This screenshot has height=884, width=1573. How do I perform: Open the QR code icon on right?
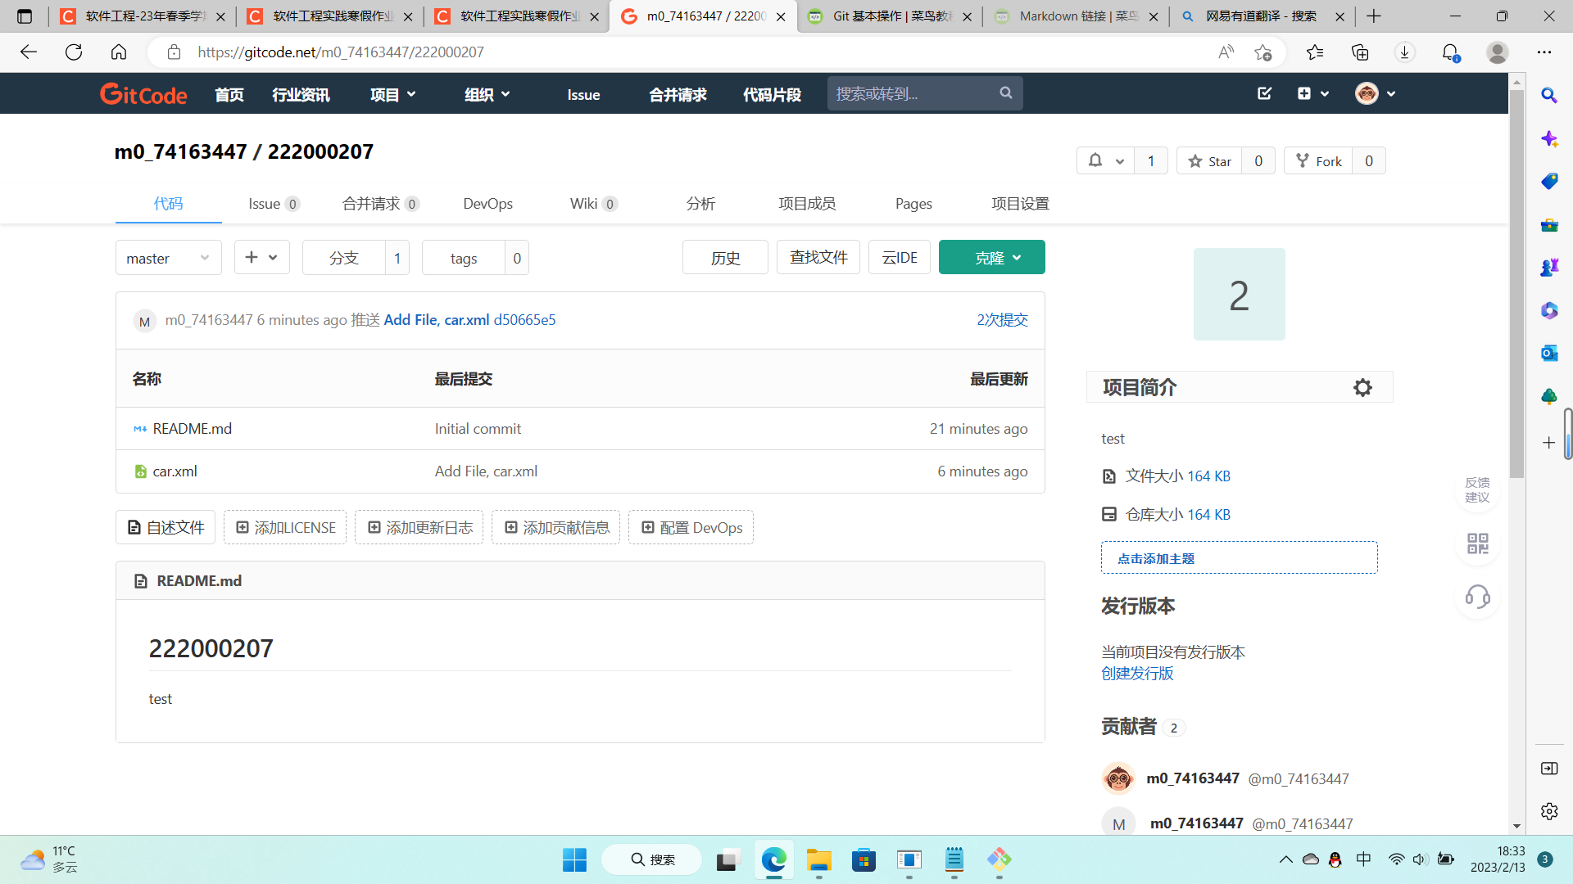click(x=1477, y=543)
